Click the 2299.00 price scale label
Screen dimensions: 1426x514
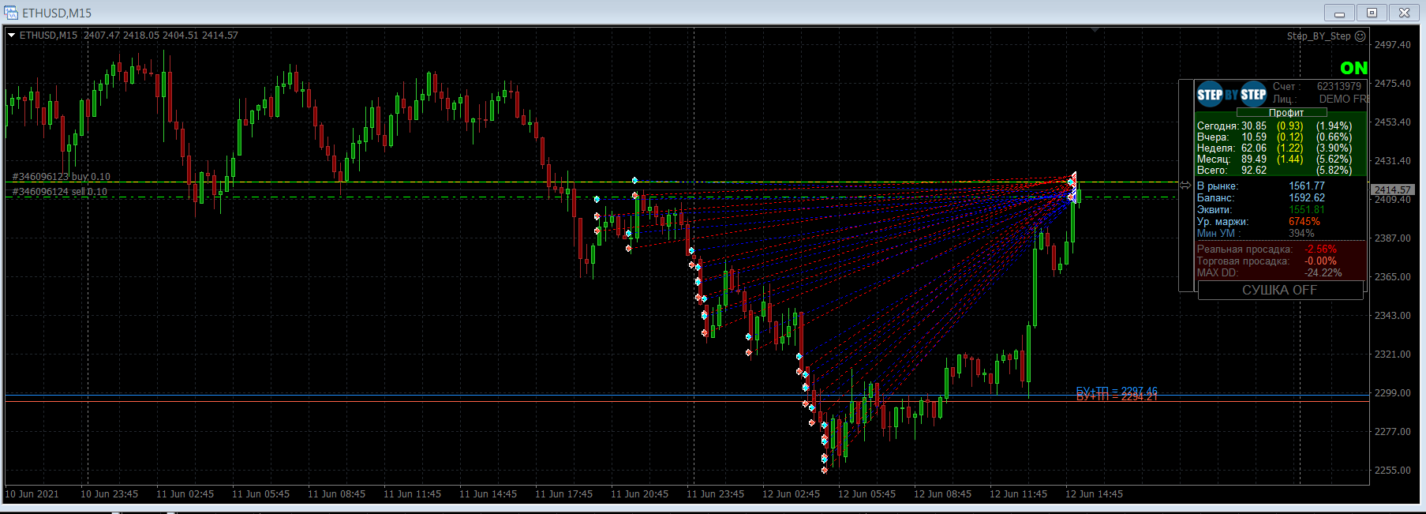click(1393, 393)
